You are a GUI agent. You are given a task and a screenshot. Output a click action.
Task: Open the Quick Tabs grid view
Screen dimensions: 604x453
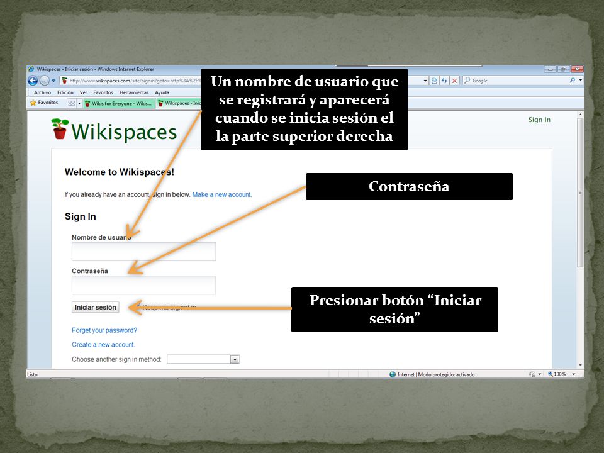[71, 103]
